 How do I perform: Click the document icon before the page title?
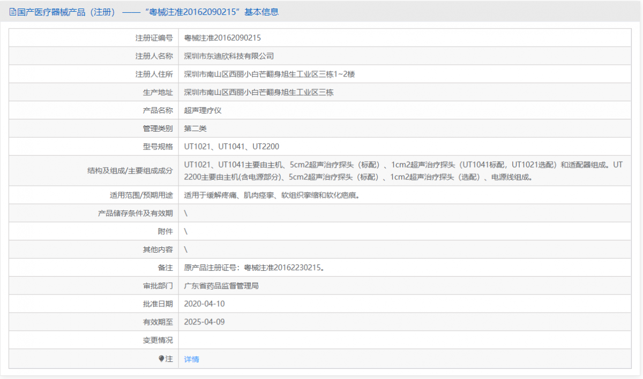click(x=13, y=12)
